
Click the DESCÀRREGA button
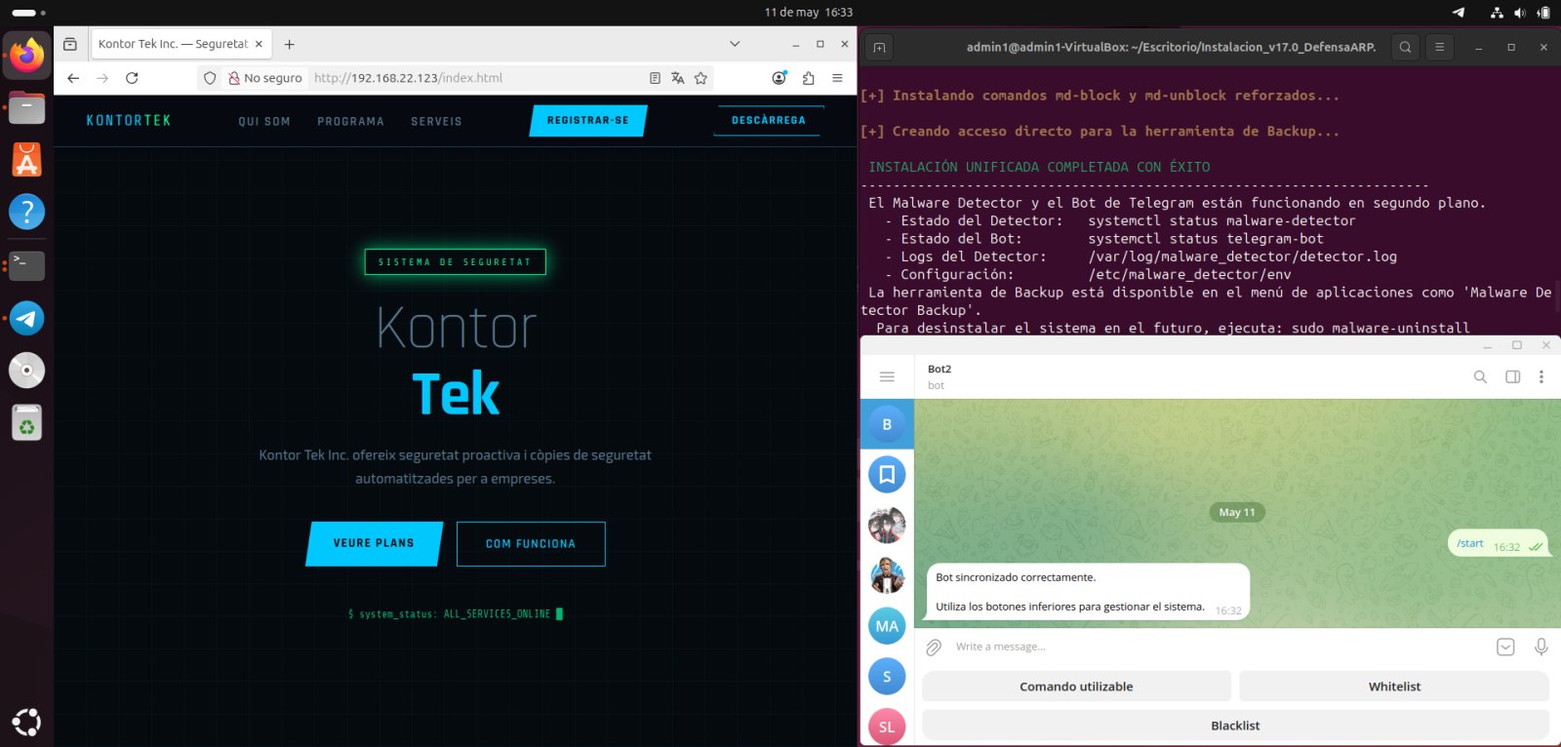[x=769, y=121]
